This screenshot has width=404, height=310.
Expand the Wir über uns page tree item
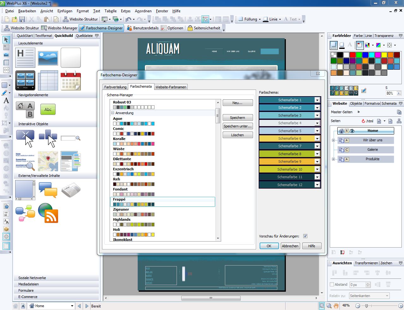click(x=334, y=140)
